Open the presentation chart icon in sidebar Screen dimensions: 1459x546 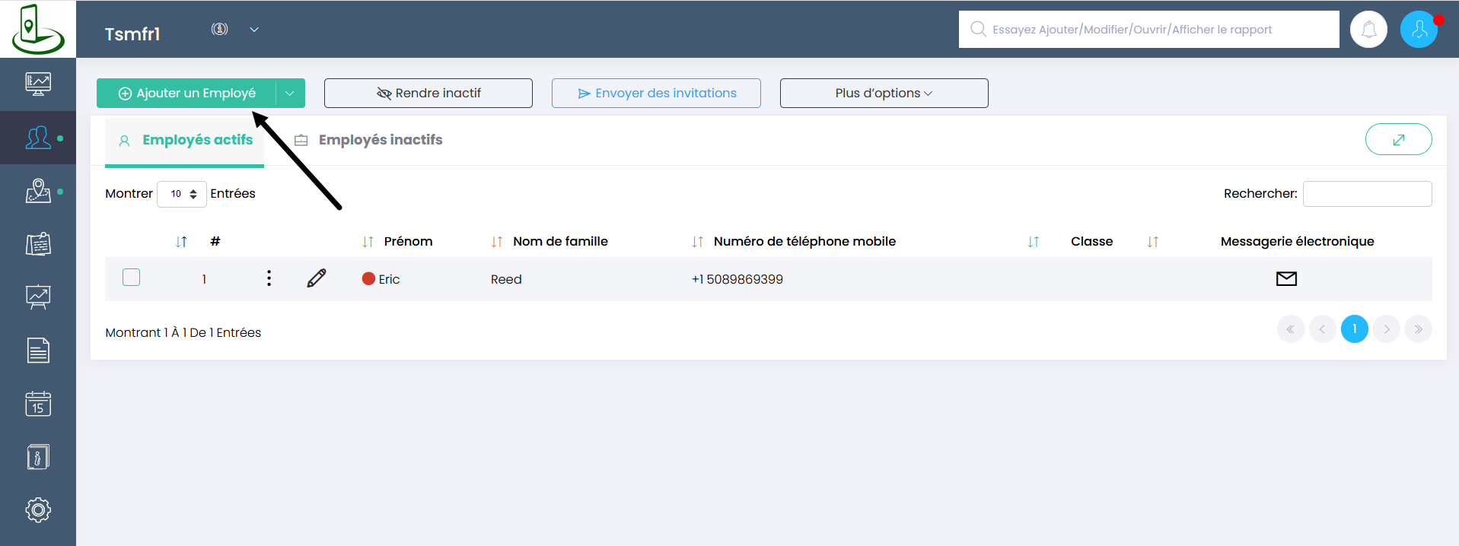tap(38, 297)
